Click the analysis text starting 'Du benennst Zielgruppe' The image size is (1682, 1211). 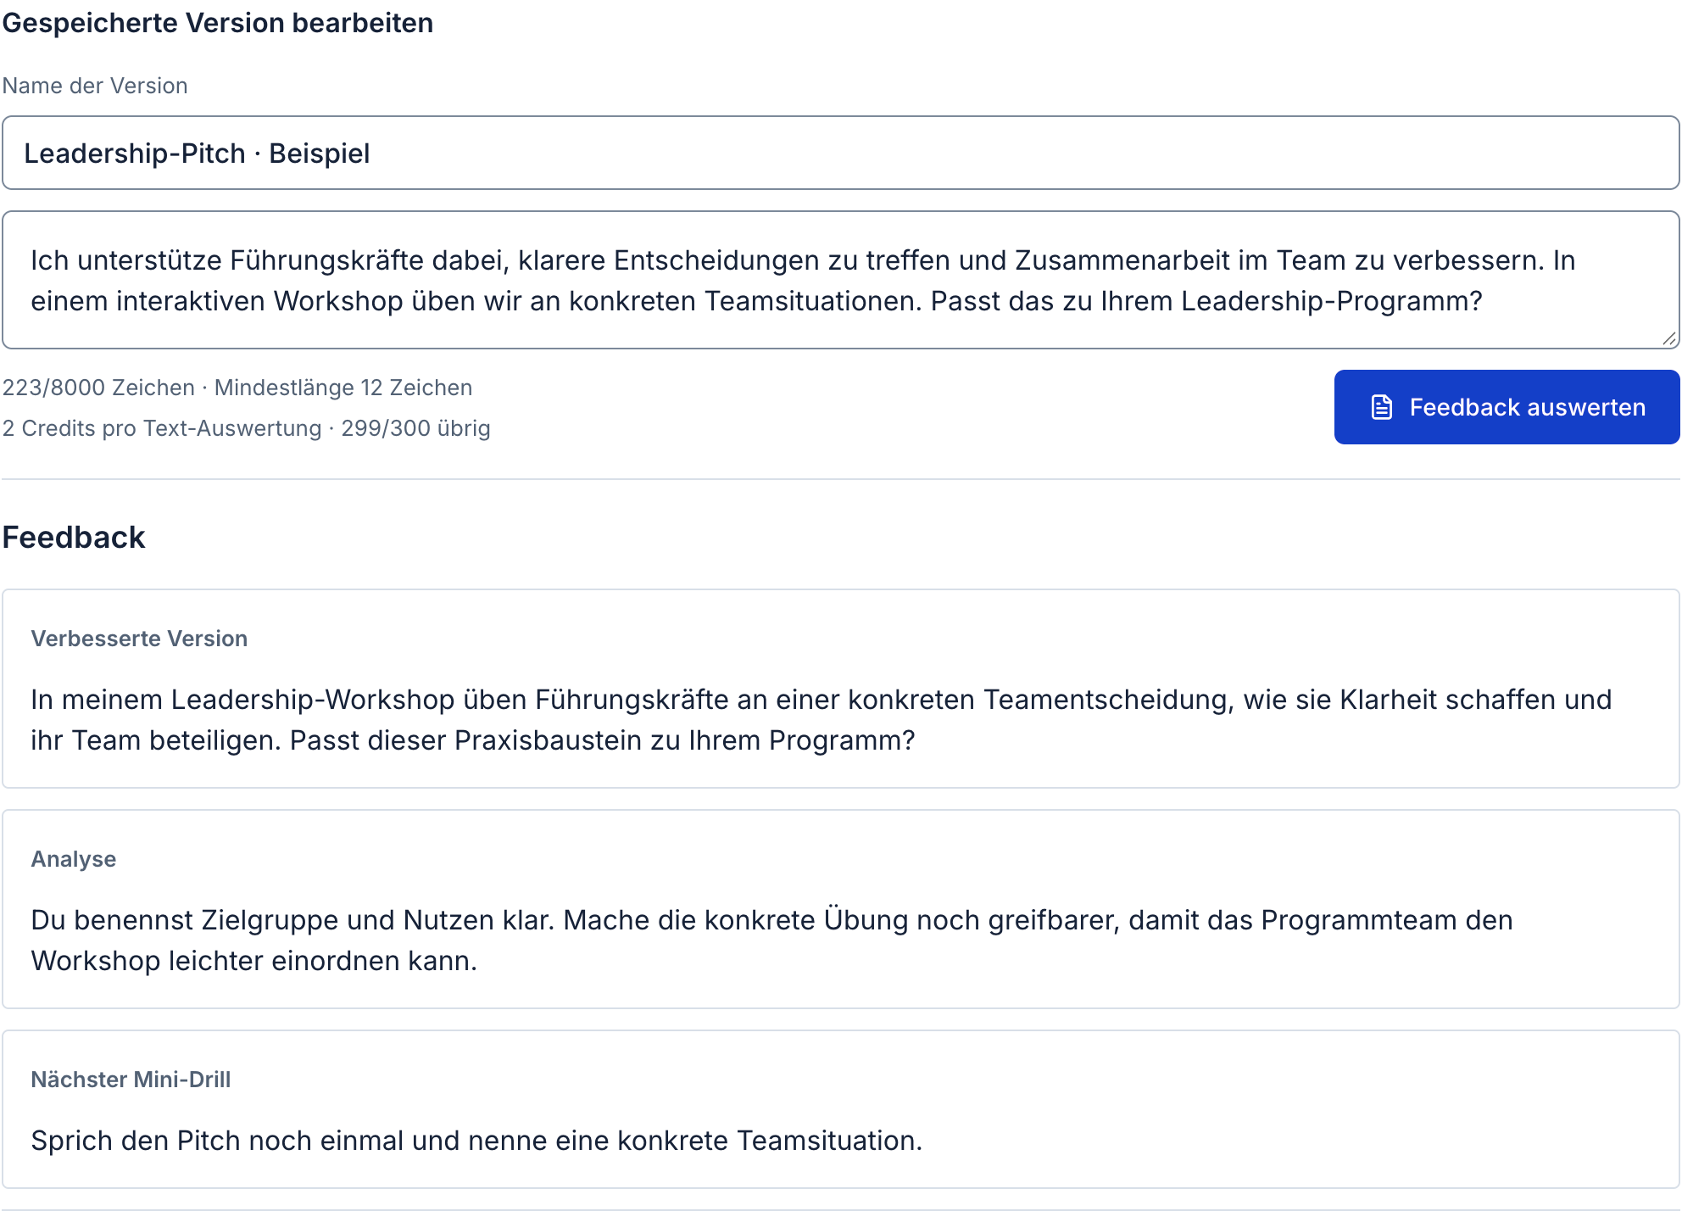(771, 940)
